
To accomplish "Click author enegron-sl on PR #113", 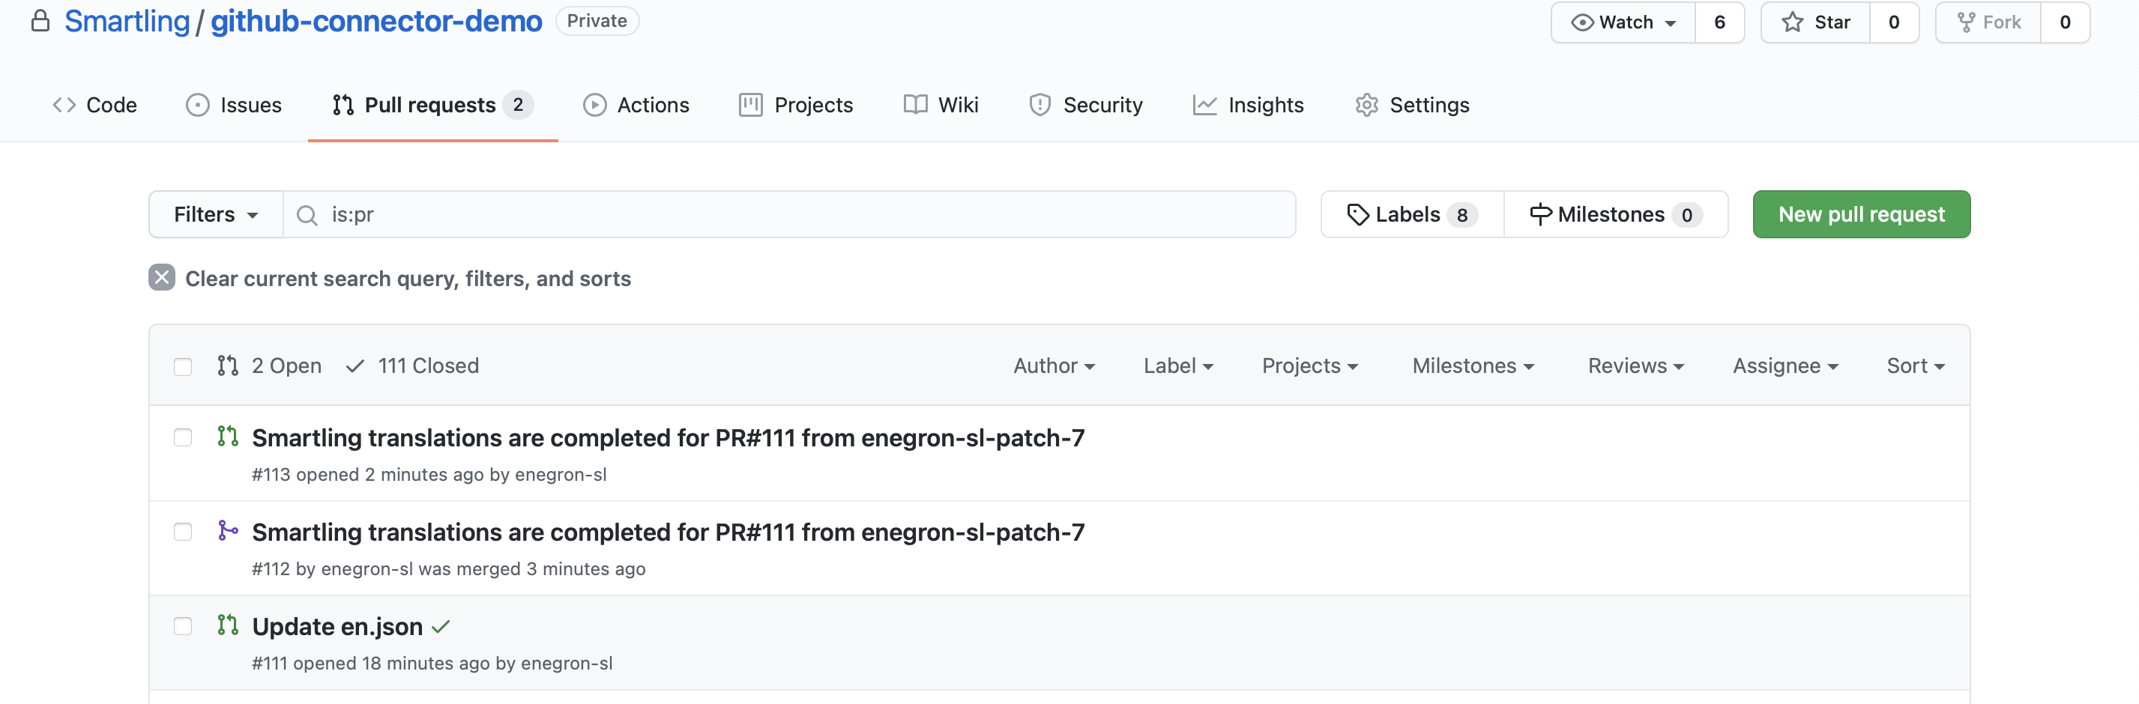I will click(x=561, y=475).
